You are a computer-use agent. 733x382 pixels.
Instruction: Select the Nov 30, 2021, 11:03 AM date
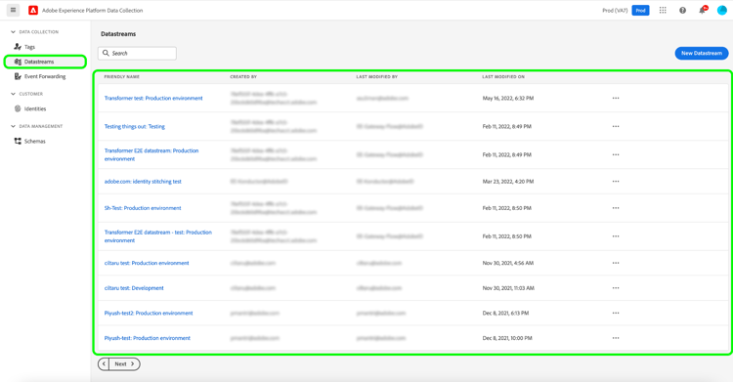[x=508, y=288]
